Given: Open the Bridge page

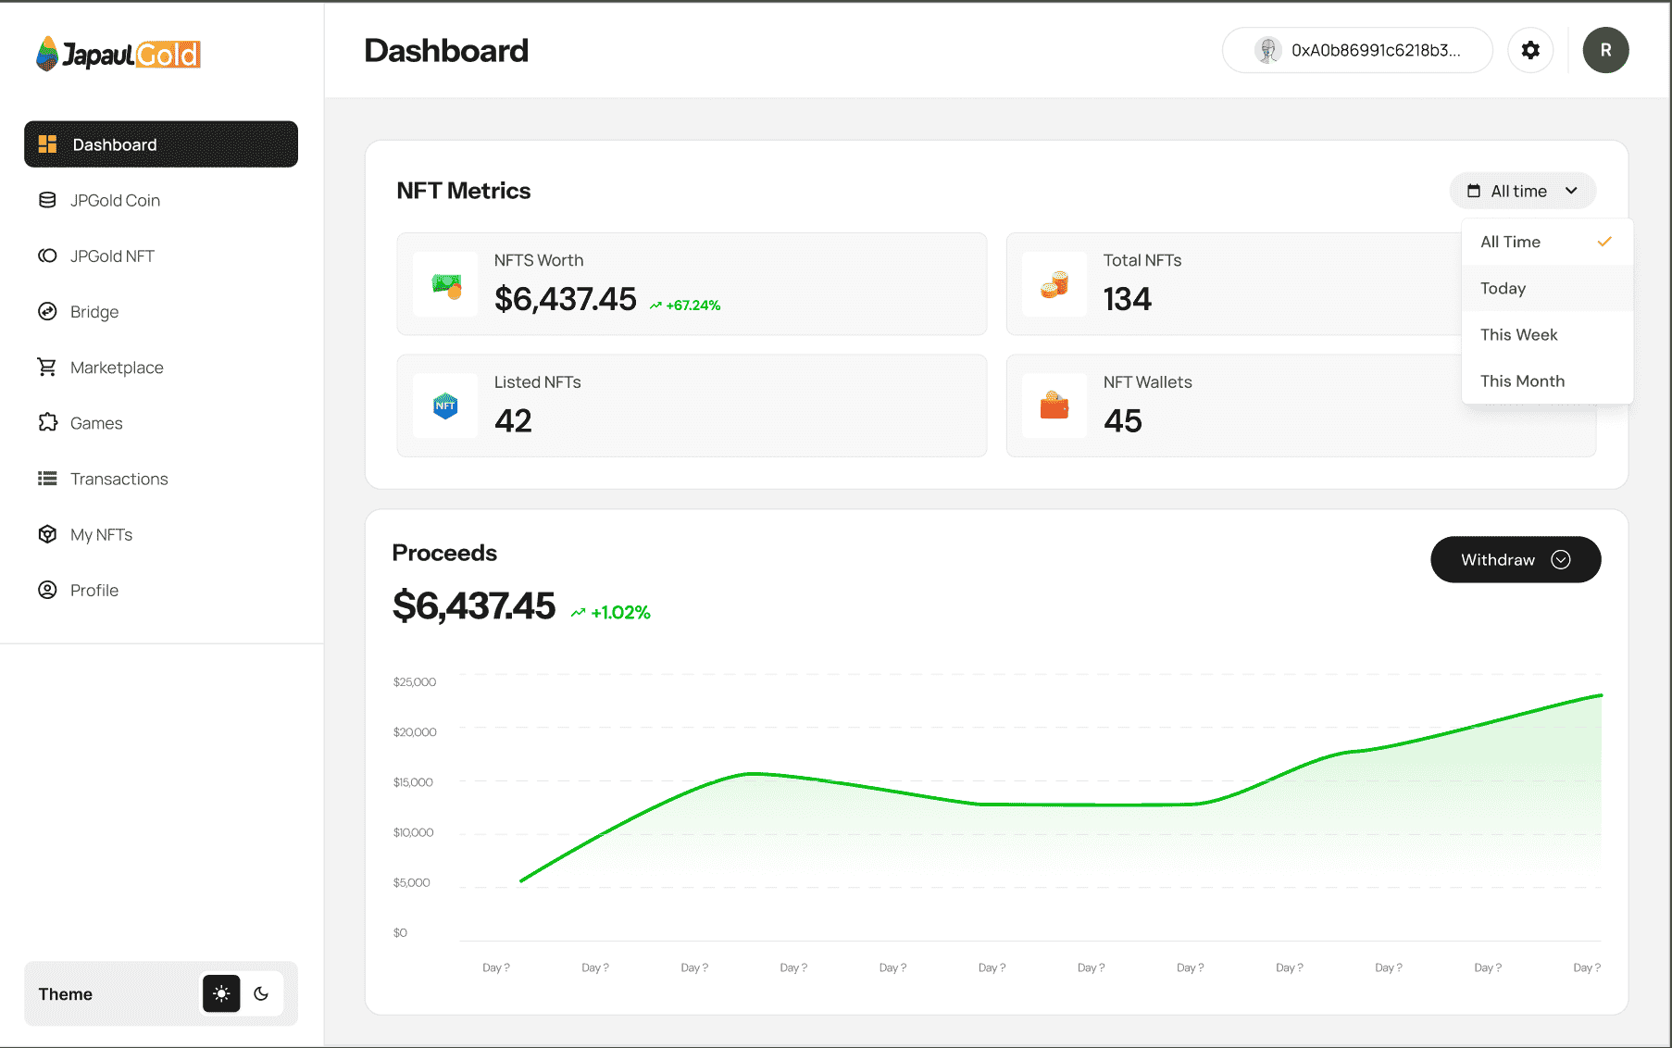Looking at the screenshot, I should (161, 311).
